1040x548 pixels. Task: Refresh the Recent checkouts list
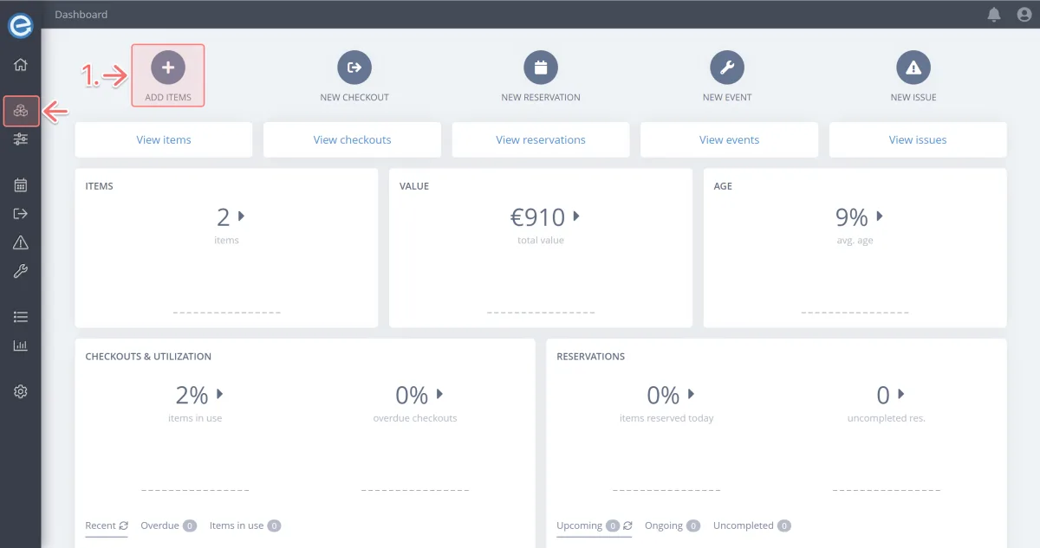pyautogui.click(x=124, y=525)
